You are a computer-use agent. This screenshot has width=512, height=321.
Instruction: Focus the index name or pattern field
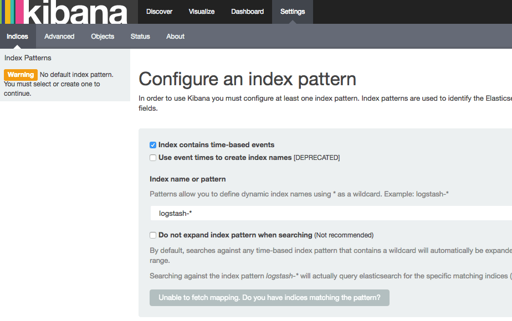(x=331, y=213)
